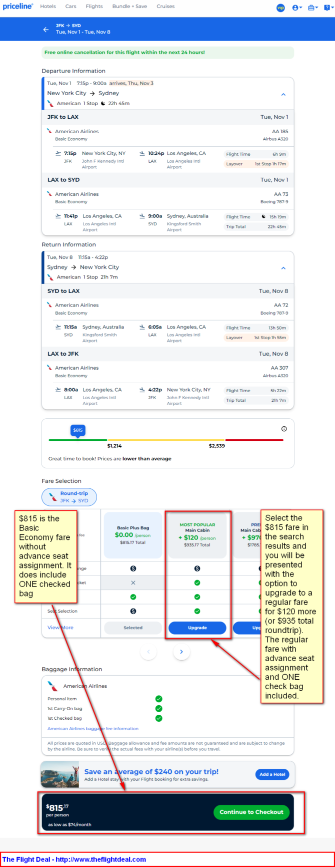The height and width of the screenshot is (867, 335).
Task: Click the landing icon next to 6:05a LAX
Action: click(x=142, y=327)
